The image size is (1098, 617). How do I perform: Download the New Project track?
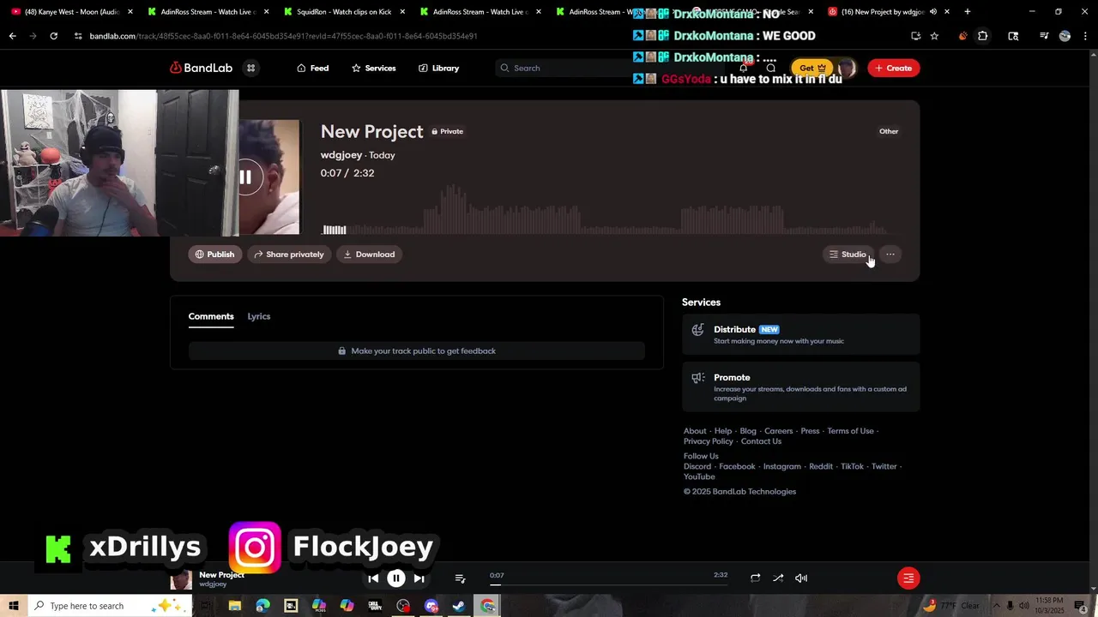(369, 255)
